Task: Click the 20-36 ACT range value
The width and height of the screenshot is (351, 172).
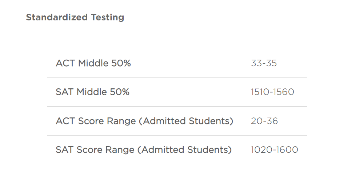Action: click(x=264, y=121)
